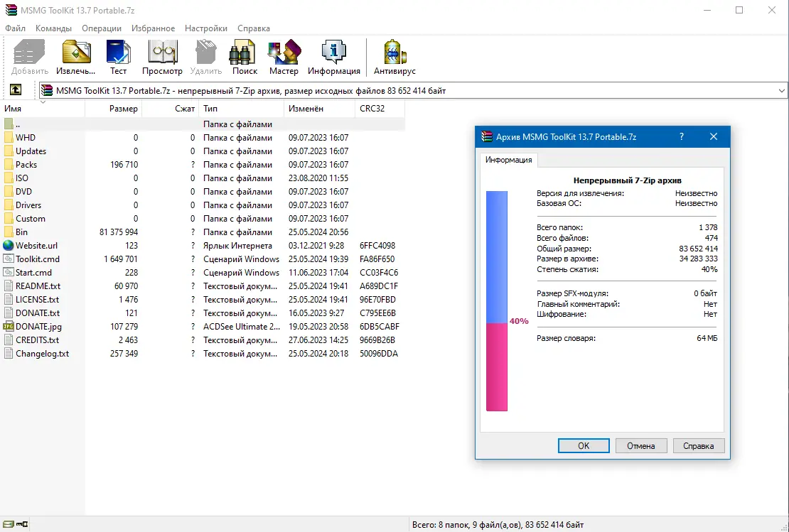This screenshot has width=789, height=532.
Task: Click the date 23.08.2020 11:55
Action: [318, 178]
